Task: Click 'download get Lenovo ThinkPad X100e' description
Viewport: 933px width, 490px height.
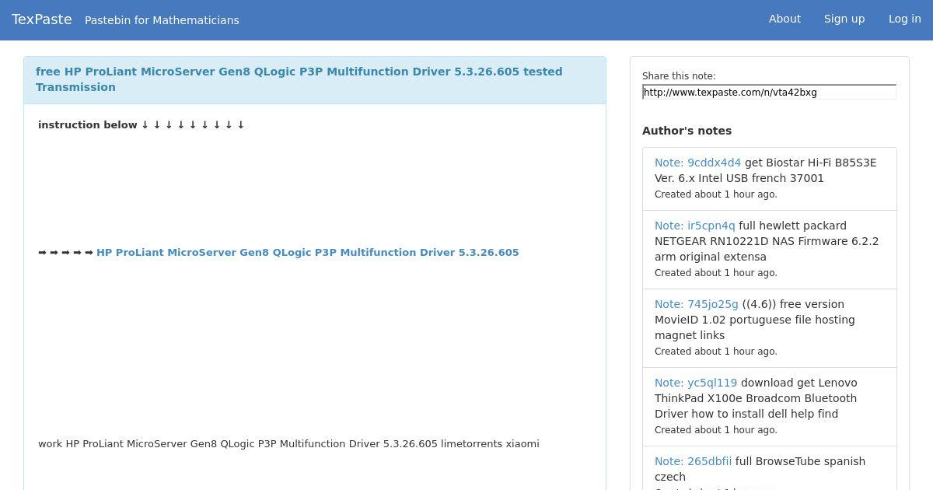Action: [x=756, y=398]
